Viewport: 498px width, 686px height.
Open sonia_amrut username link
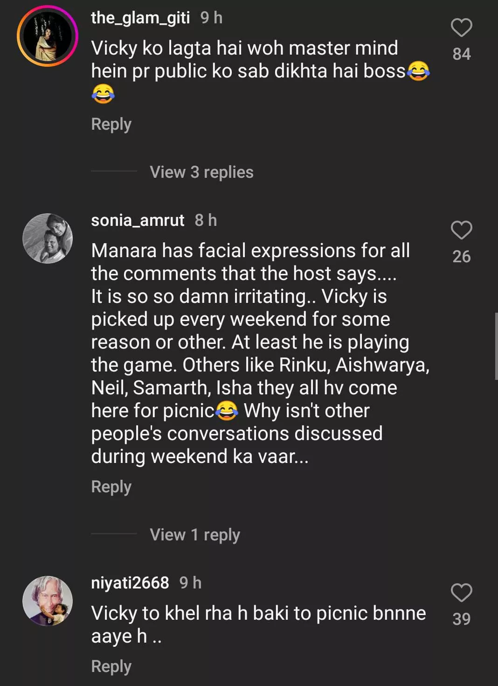click(x=138, y=220)
